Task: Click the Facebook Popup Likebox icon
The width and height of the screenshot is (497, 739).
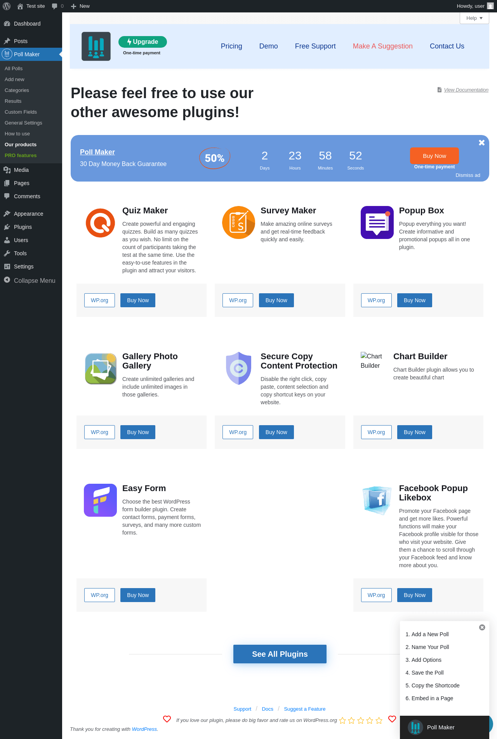Action: [x=377, y=500]
